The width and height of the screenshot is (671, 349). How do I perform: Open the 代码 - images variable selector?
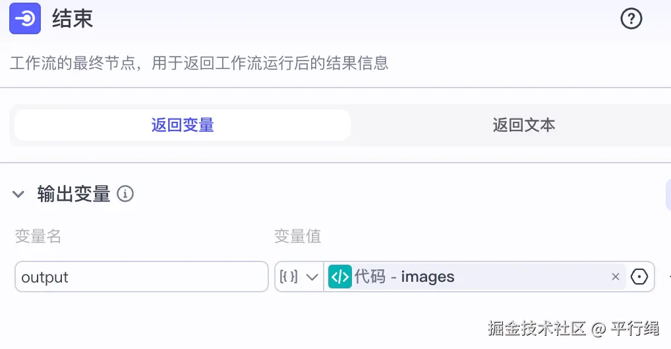point(461,277)
